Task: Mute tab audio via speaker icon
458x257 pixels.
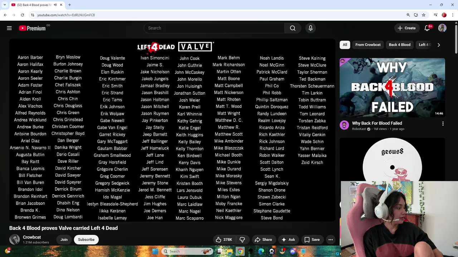Action: coord(55,5)
